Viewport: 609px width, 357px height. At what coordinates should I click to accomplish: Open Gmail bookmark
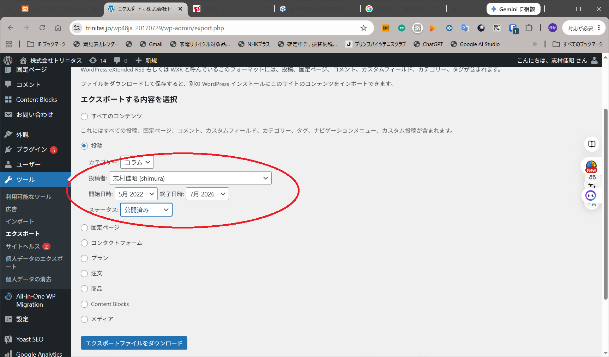tap(151, 44)
